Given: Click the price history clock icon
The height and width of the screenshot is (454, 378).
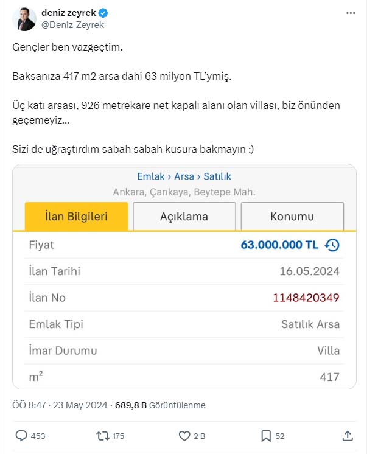Looking at the screenshot, I should pos(332,245).
